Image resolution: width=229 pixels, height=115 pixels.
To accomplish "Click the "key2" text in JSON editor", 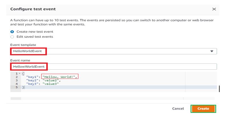I will 32,80.
